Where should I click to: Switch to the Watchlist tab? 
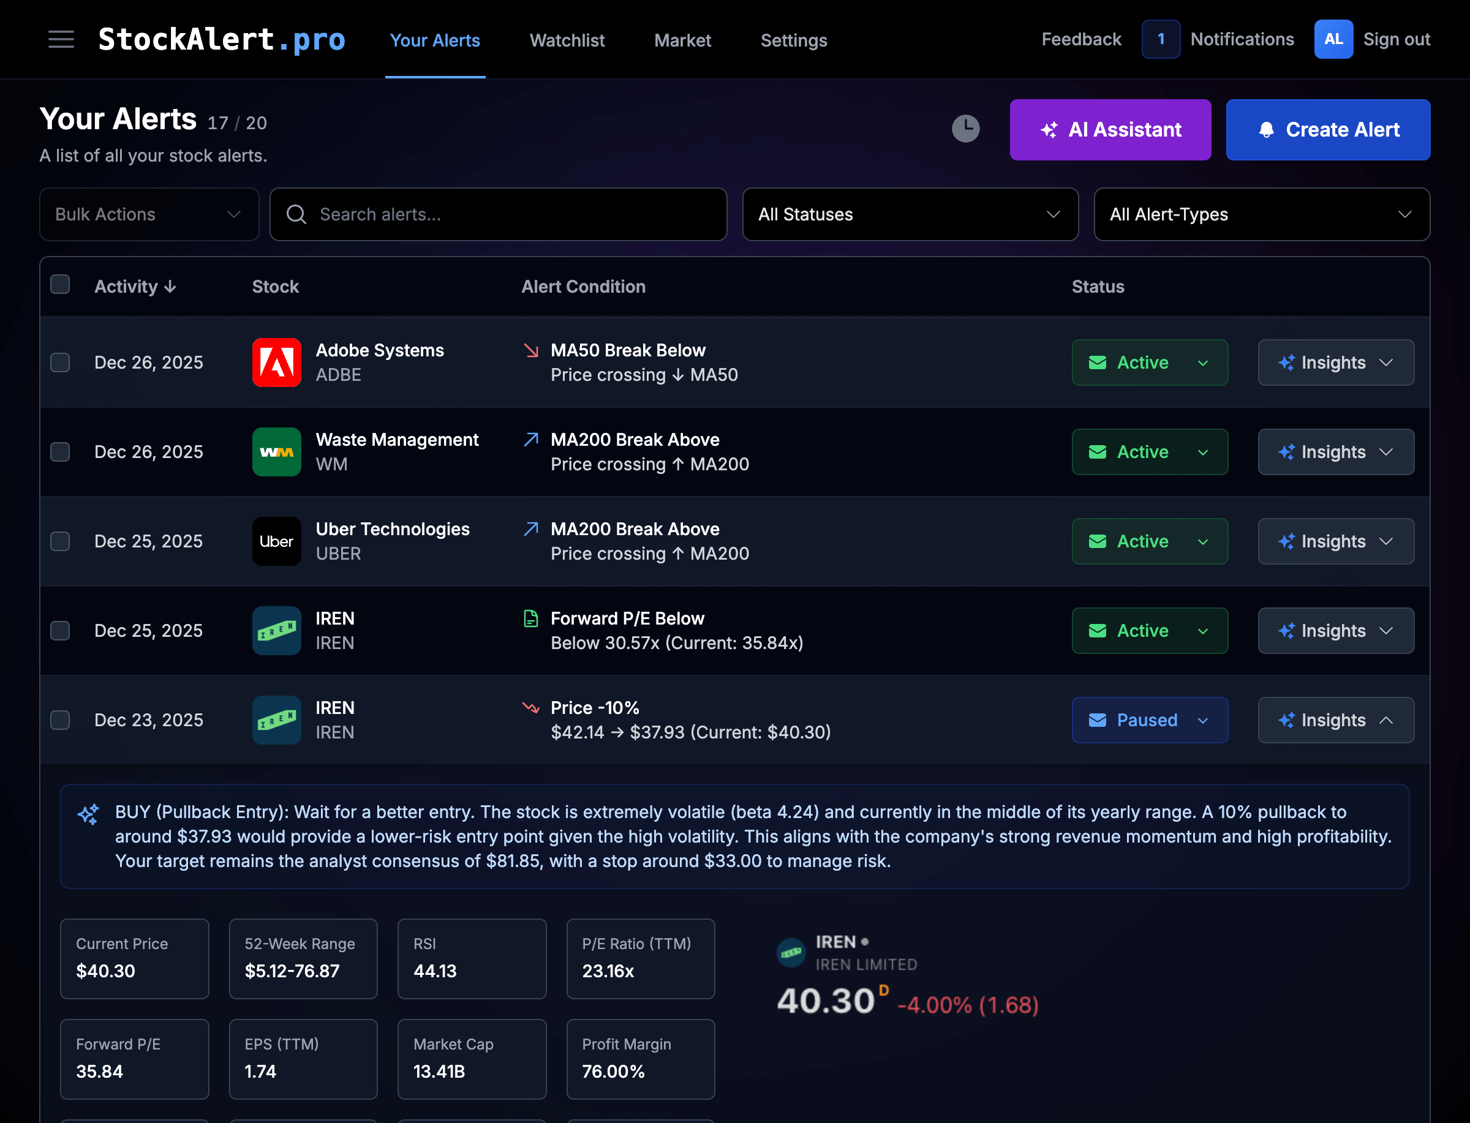(567, 41)
